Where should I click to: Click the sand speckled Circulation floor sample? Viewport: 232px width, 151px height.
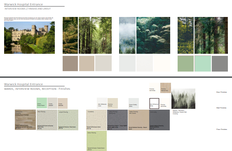click(96, 120)
